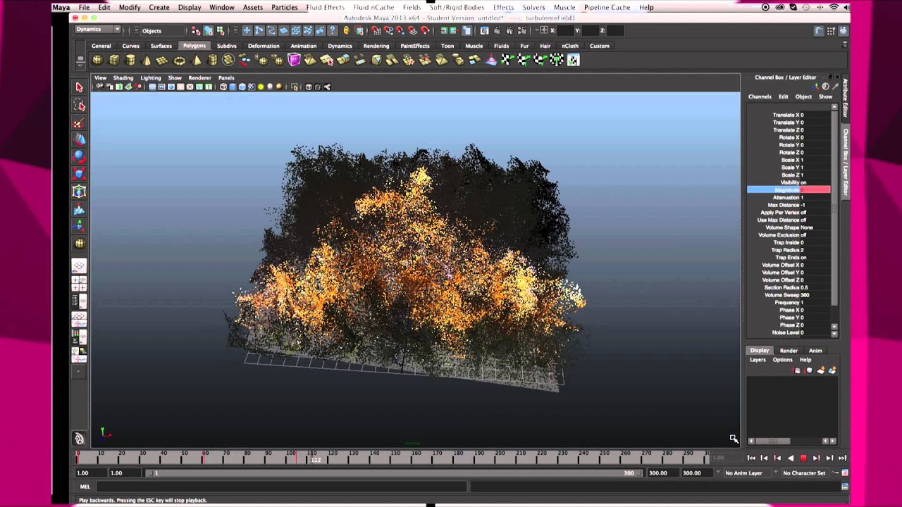Toggle wireframe cube shading in viewport toolbar
Screen dimensions: 902x507
coord(223,87)
